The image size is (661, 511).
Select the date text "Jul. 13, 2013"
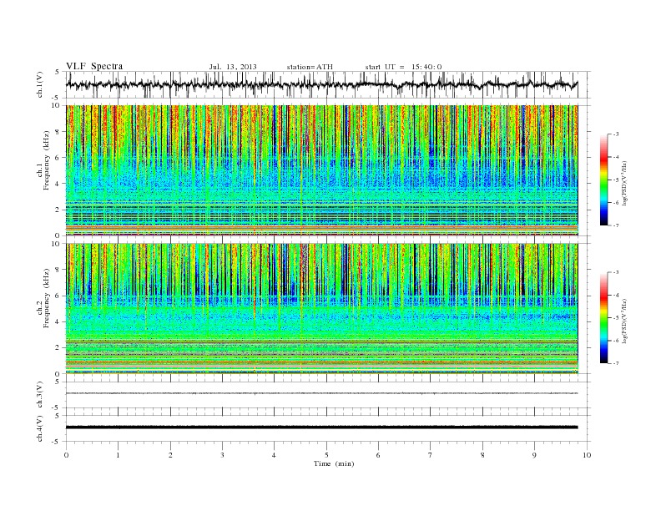(x=233, y=67)
